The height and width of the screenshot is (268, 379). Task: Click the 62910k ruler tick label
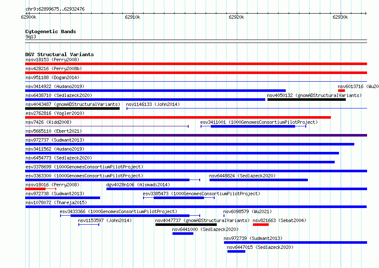132,17
